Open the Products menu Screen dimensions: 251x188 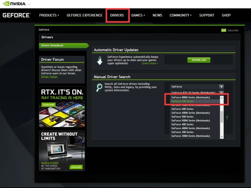pos(49,15)
